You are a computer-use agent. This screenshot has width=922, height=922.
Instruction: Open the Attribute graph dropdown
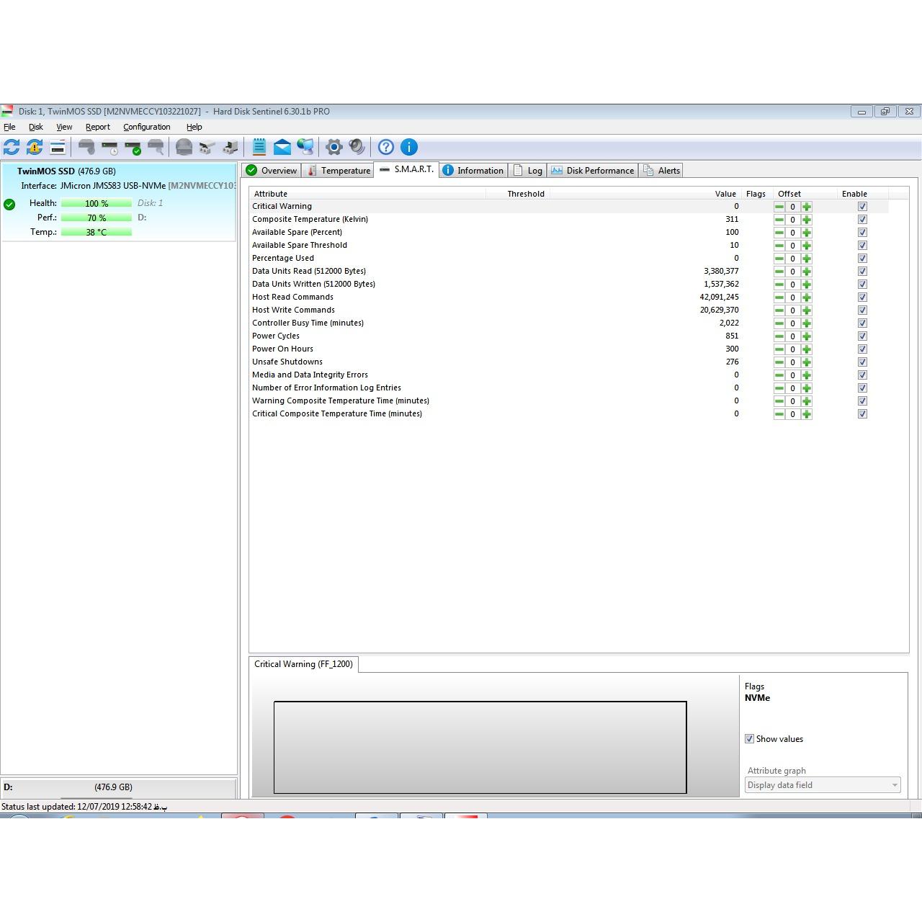coord(822,785)
